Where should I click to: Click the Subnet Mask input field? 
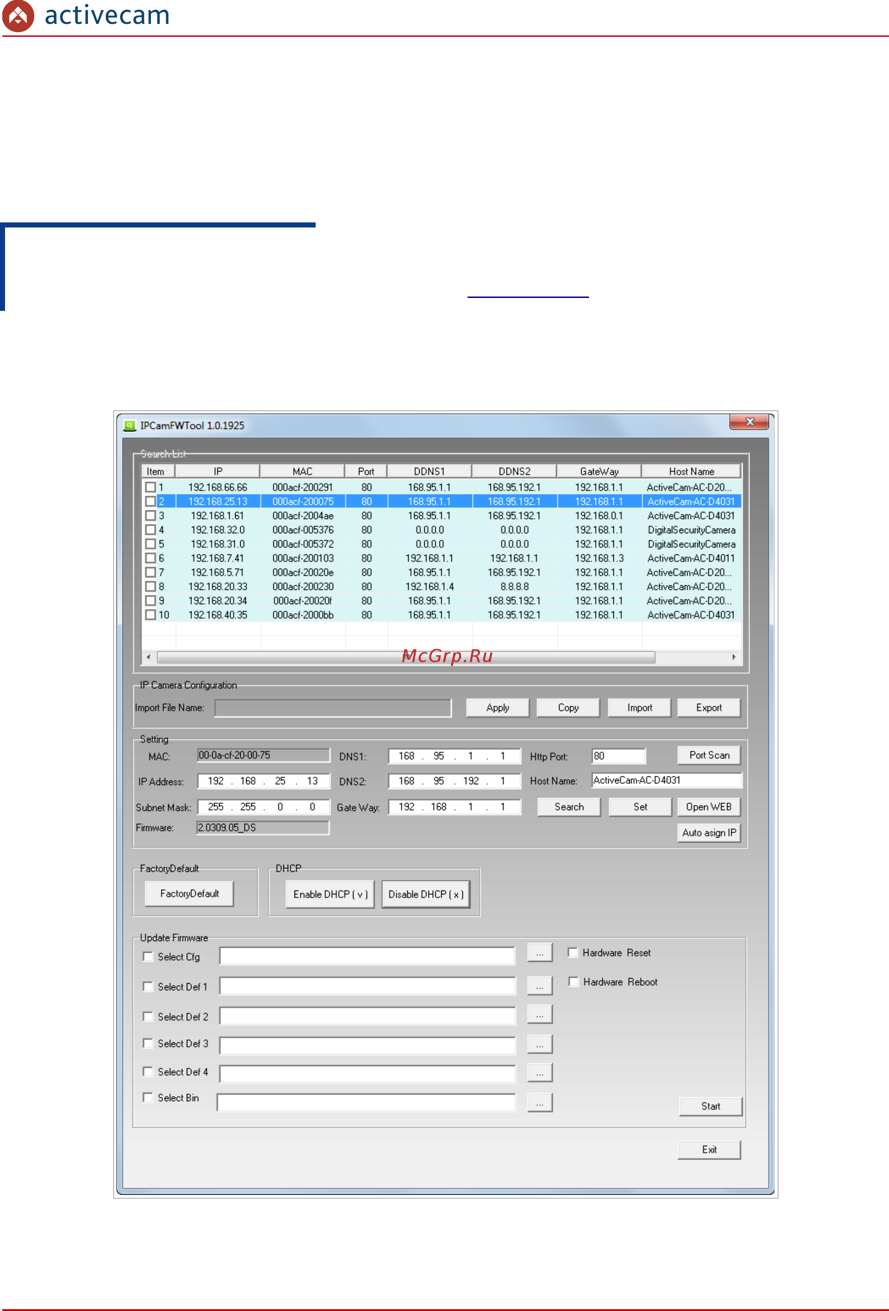264,807
